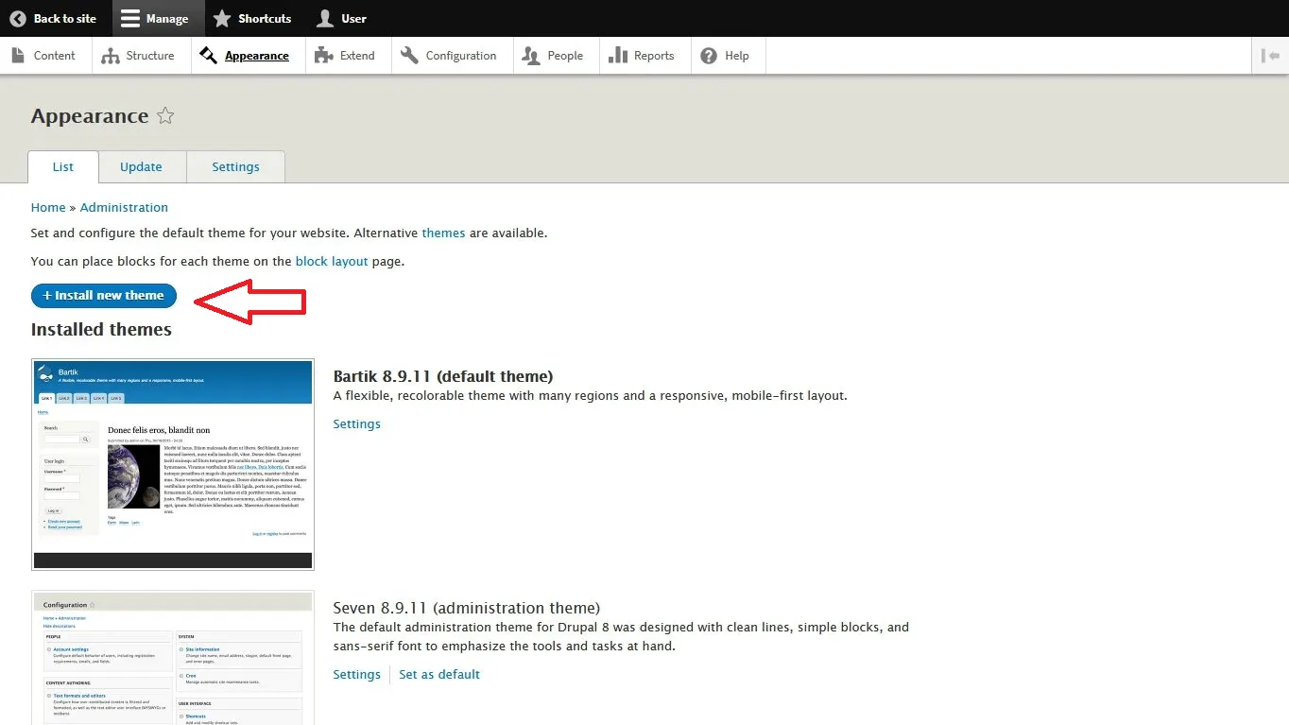
Task: Open the People menu label
Action: pos(565,56)
